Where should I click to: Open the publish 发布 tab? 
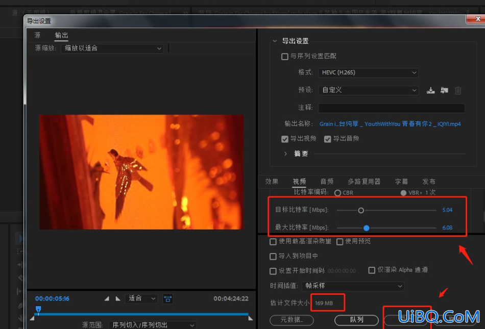click(x=429, y=182)
